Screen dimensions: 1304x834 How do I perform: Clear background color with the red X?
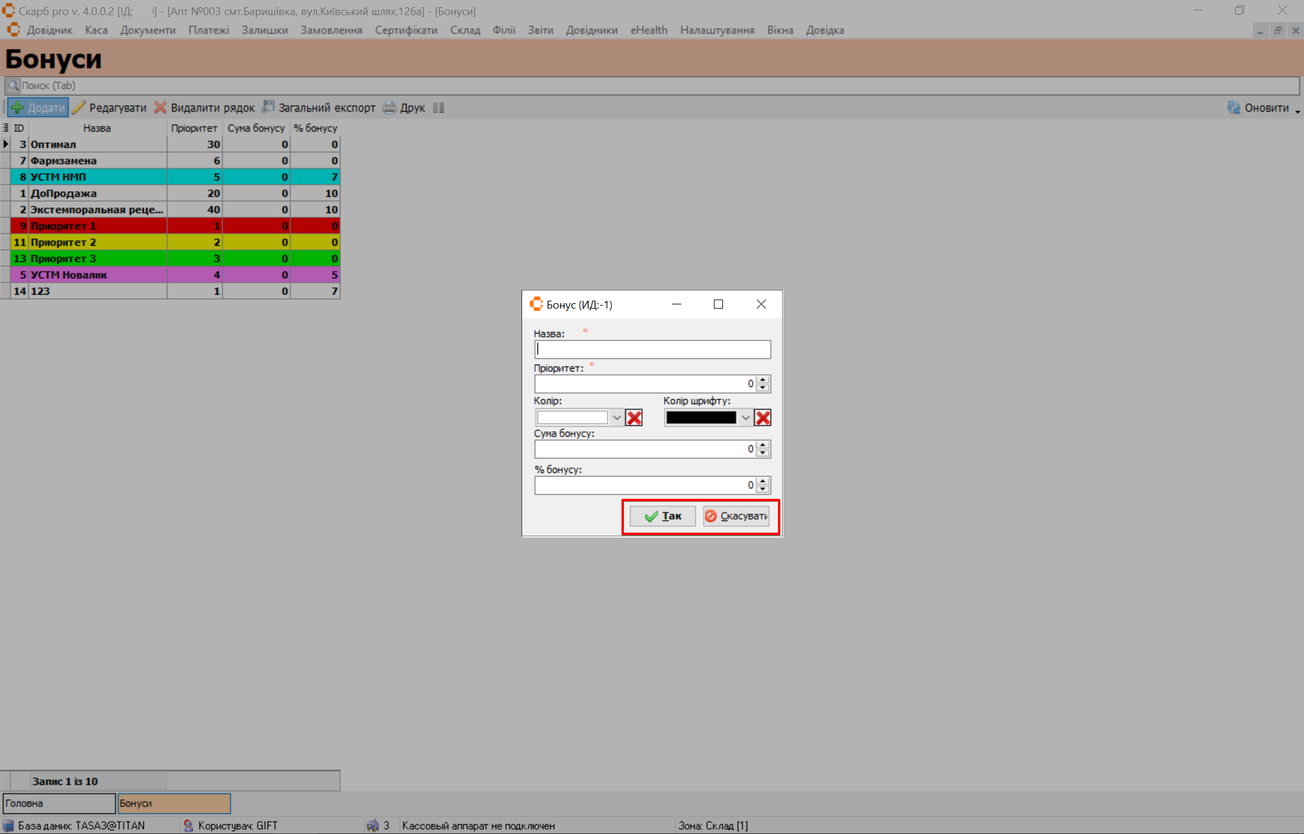click(x=634, y=418)
